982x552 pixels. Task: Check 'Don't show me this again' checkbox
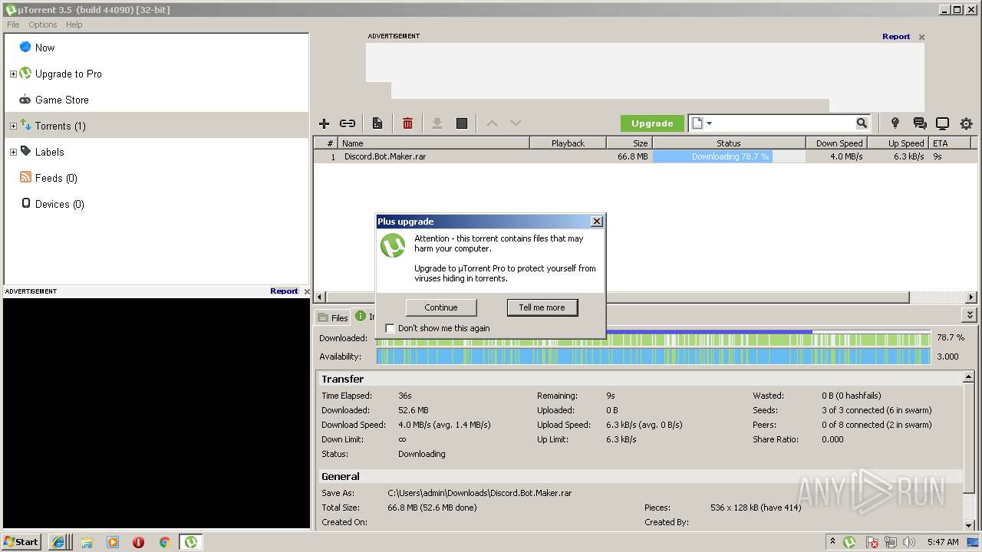pos(390,328)
